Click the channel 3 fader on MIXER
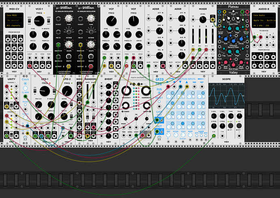 [206, 36]
